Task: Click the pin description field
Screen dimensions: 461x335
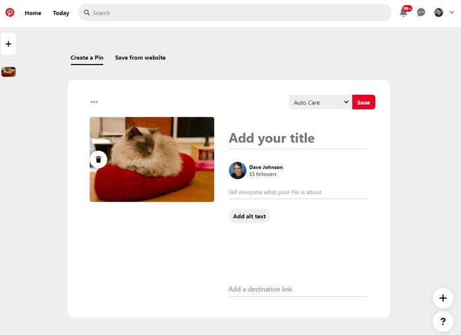Action: pos(298,192)
